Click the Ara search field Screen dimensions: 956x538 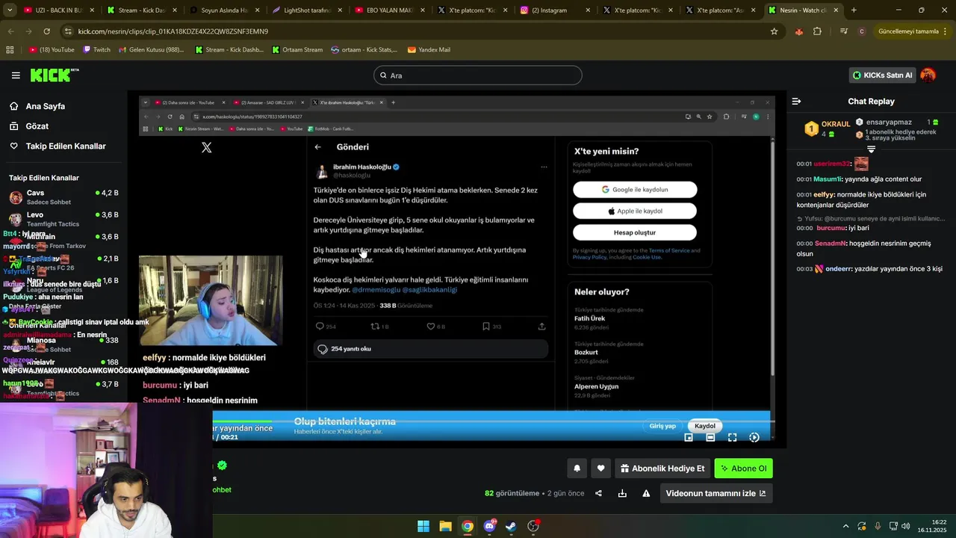click(477, 75)
